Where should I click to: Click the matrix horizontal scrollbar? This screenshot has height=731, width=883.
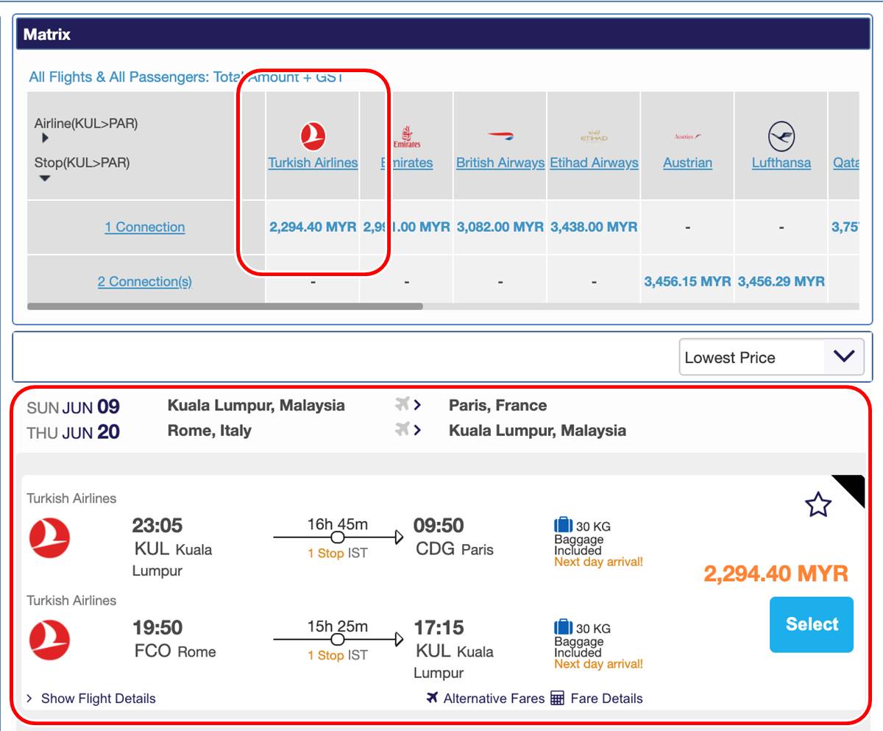pyautogui.click(x=225, y=306)
